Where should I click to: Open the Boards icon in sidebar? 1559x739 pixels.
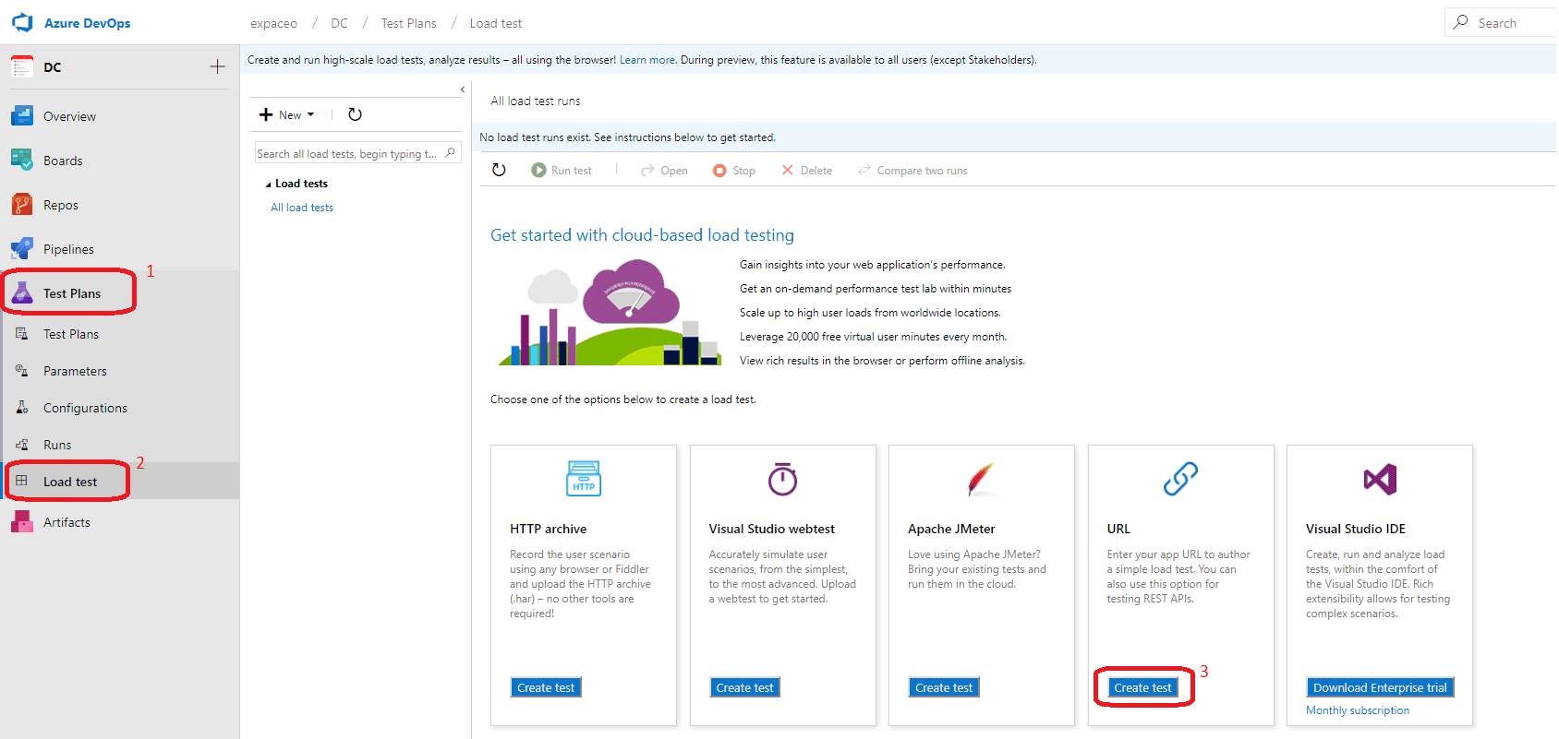tap(22, 161)
